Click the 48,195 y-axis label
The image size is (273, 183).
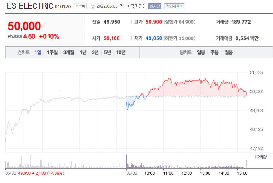(x=256, y=129)
